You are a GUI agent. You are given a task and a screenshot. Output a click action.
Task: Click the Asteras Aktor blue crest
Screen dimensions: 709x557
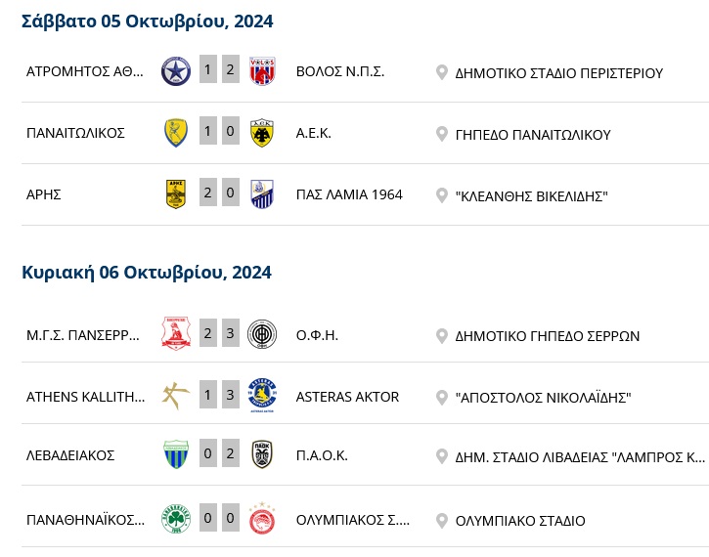pyautogui.click(x=262, y=396)
